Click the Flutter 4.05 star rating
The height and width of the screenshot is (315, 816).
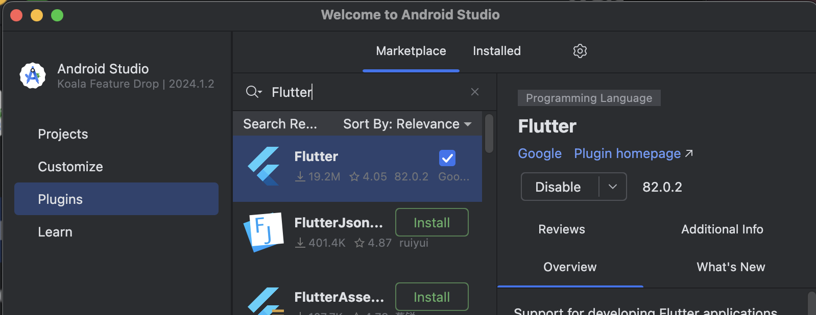[368, 176]
